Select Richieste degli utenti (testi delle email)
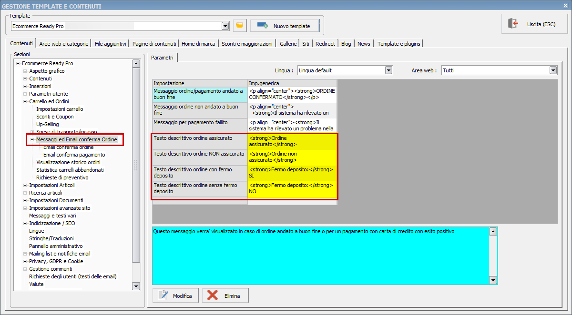This screenshot has height=315, width=572. click(73, 276)
